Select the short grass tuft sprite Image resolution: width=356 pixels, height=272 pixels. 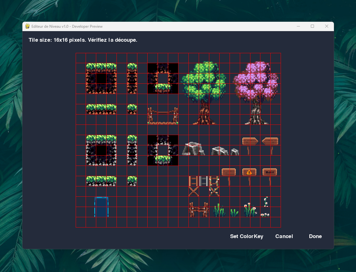pos(234,213)
